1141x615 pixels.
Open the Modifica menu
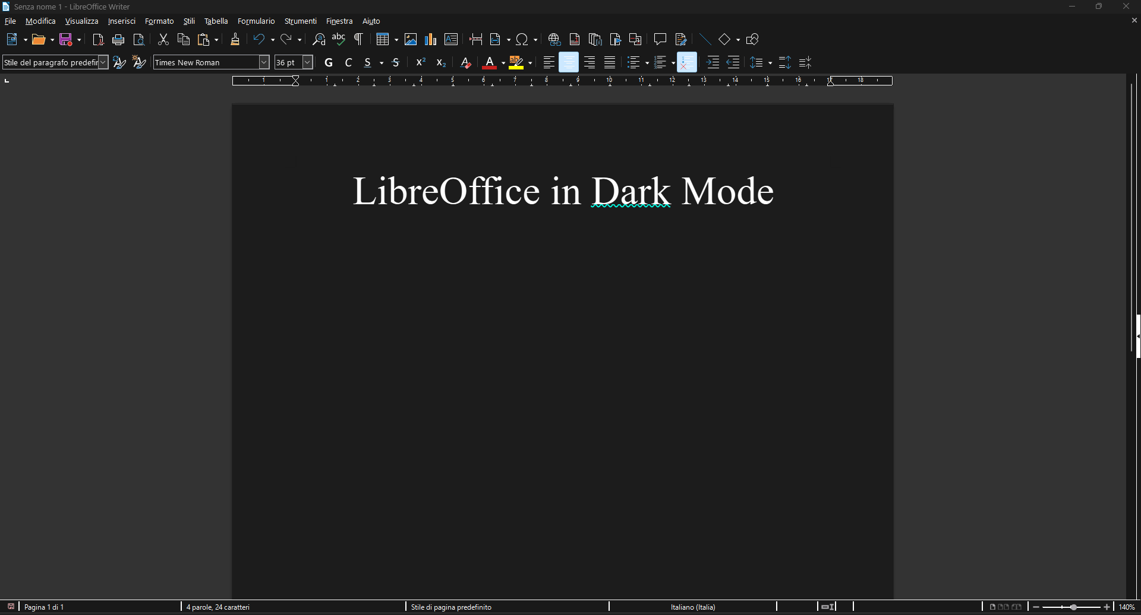[40, 21]
